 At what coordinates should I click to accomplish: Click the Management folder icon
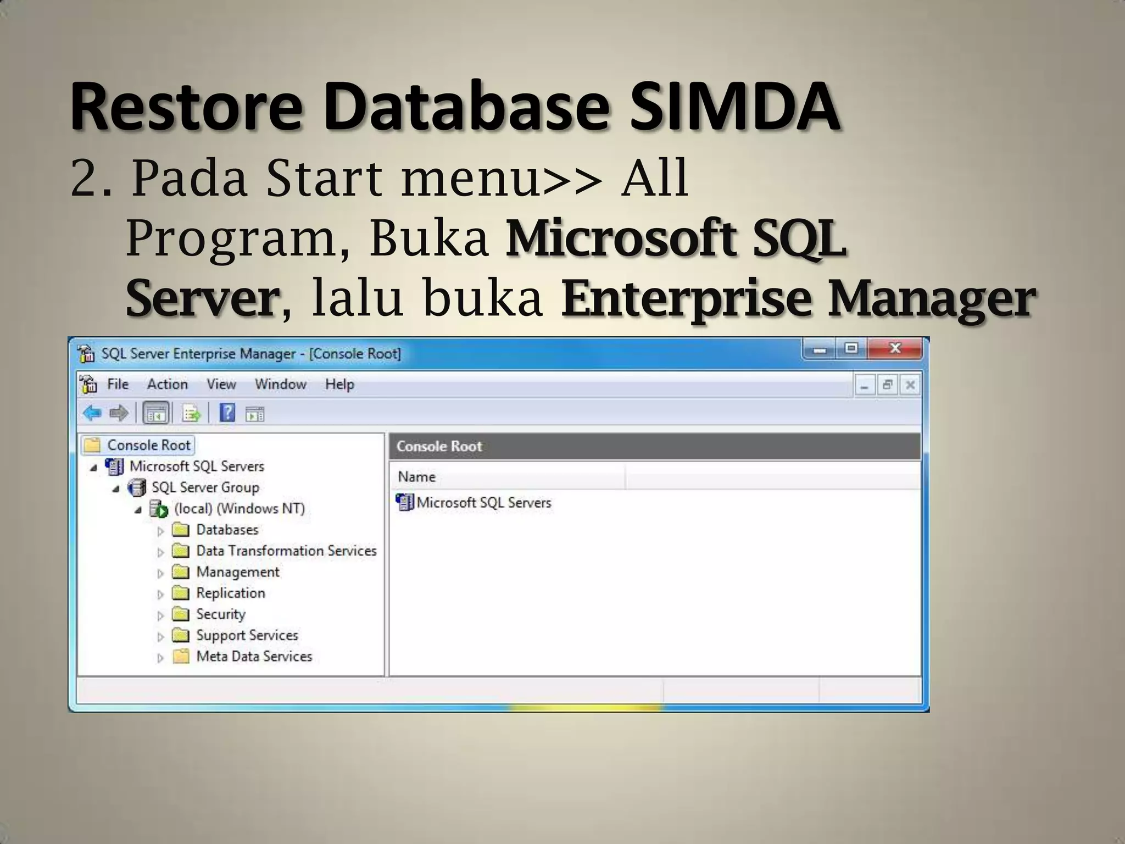181,572
